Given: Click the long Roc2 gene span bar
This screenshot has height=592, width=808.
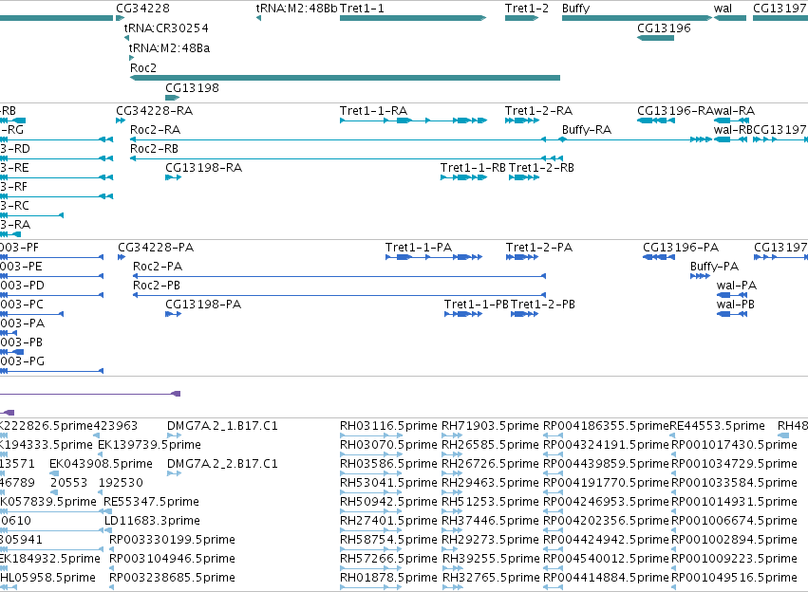Looking at the screenshot, I should click(345, 78).
